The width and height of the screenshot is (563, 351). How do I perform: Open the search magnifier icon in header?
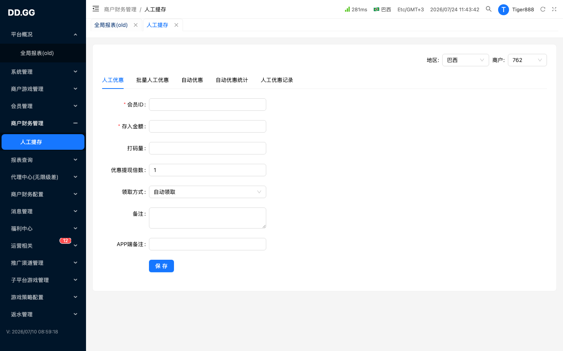[x=489, y=9]
